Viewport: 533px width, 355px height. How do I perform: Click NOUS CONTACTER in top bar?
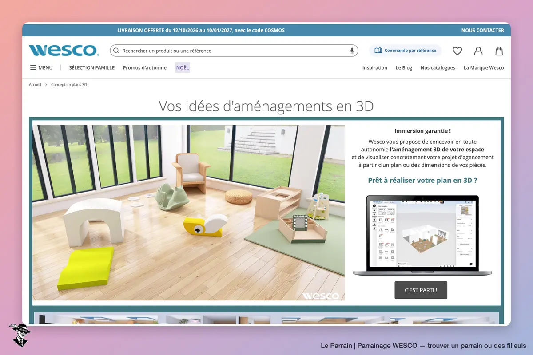click(483, 31)
